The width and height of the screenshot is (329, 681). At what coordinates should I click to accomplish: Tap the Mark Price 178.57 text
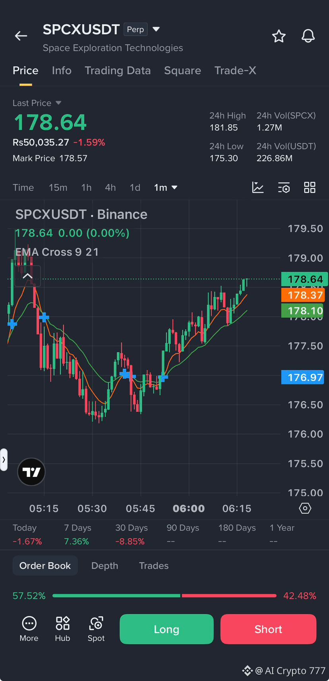pos(50,158)
